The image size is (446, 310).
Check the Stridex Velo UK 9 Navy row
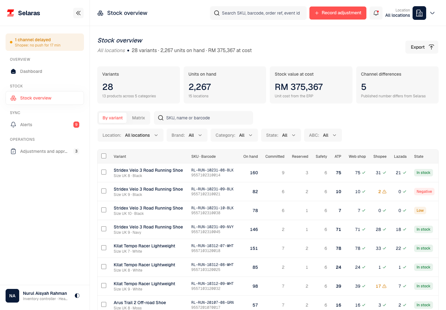coord(104,229)
